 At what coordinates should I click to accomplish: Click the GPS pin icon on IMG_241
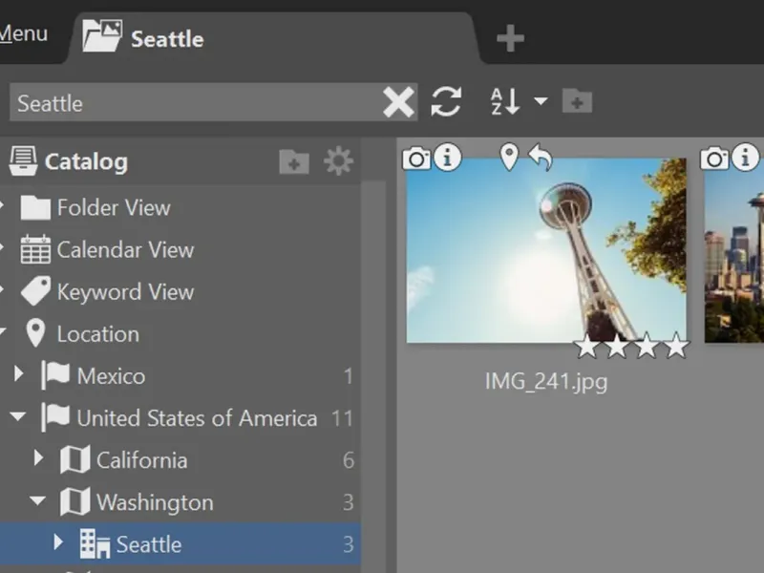[509, 157]
